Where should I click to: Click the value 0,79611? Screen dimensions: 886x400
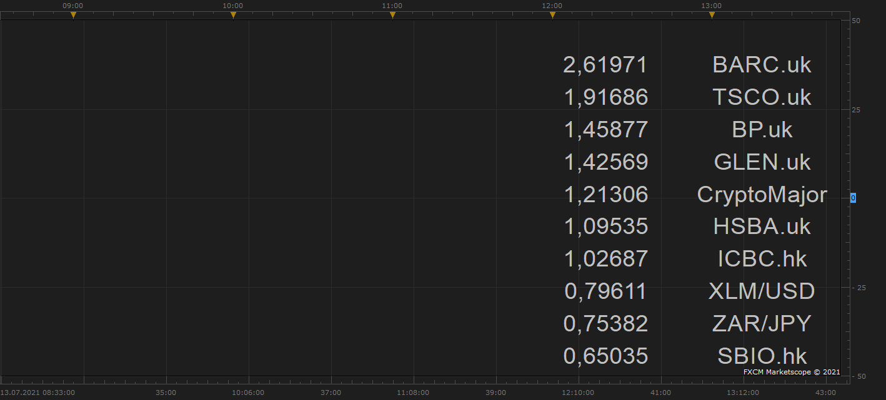click(605, 292)
